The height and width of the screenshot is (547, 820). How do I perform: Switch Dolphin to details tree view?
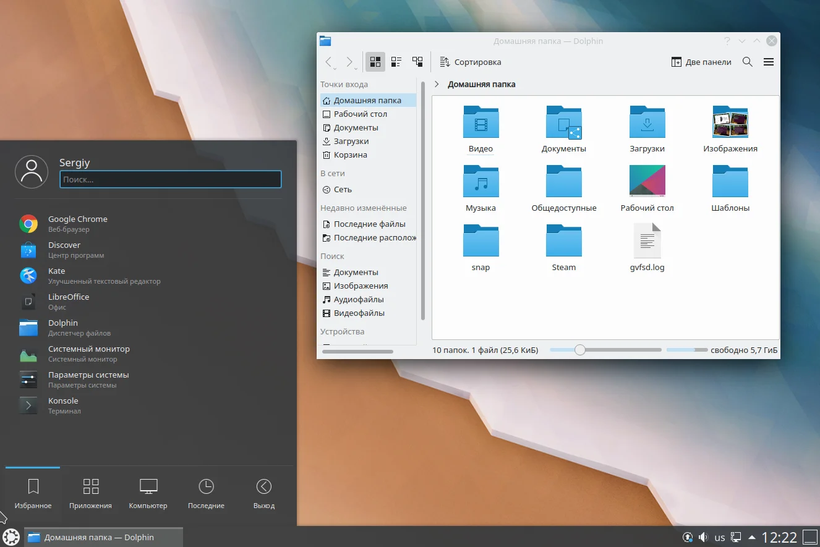pos(418,62)
